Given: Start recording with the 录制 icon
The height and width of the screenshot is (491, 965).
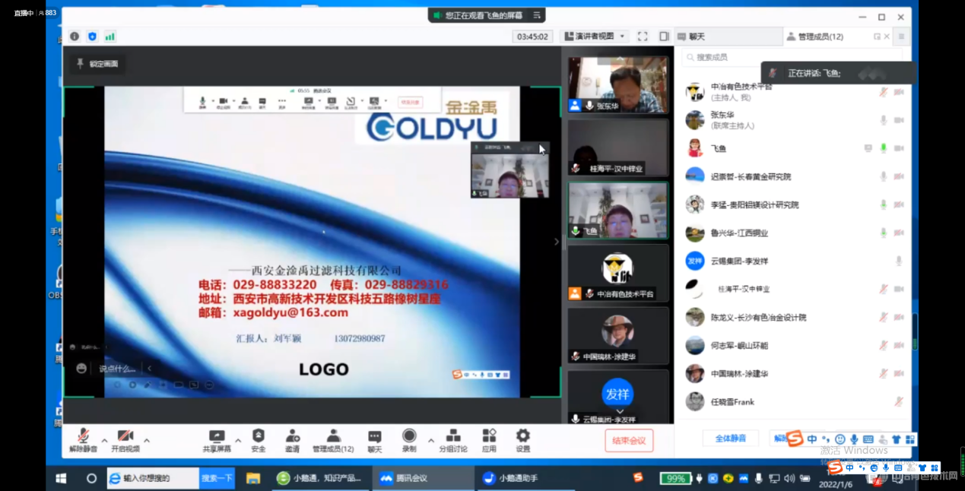Looking at the screenshot, I should tap(409, 436).
